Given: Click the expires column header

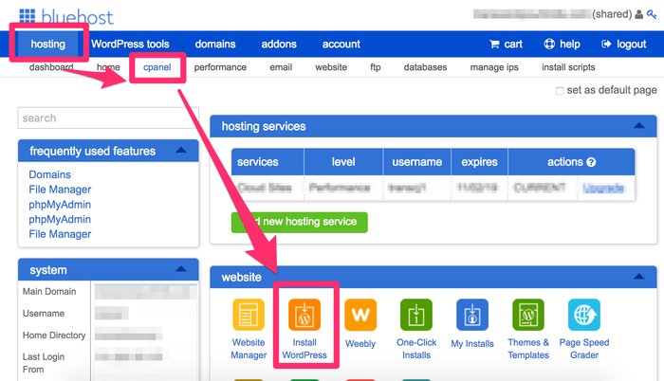Looking at the screenshot, I should [479, 162].
